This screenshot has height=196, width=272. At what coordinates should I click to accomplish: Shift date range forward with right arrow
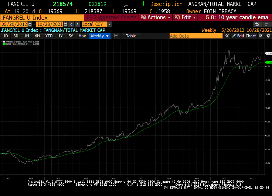[x=78, y=24]
